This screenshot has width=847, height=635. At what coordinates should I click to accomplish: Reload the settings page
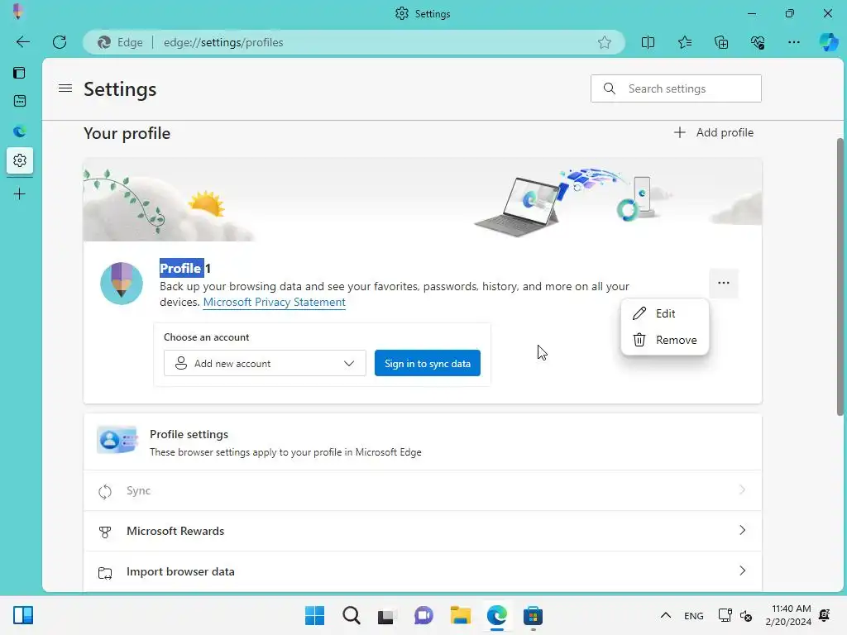tap(60, 42)
